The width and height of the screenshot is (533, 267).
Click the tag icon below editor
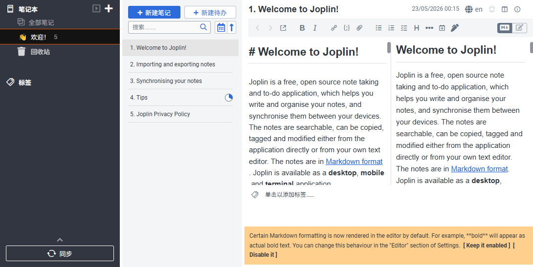(255, 195)
